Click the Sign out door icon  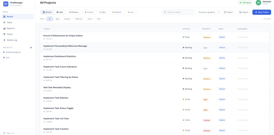tap(4, 133)
